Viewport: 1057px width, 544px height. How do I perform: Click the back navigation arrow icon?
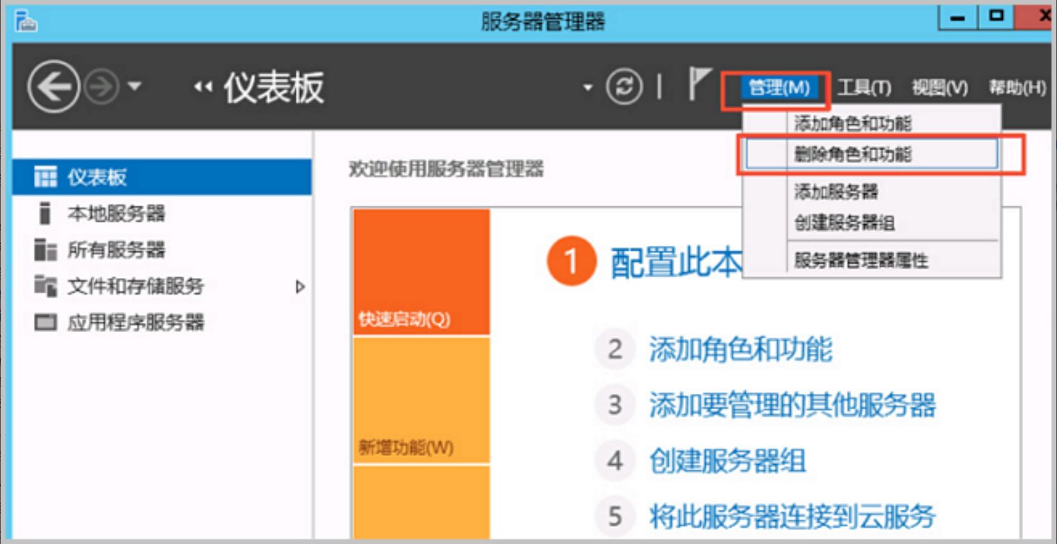pyautogui.click(x=53, y=87)
